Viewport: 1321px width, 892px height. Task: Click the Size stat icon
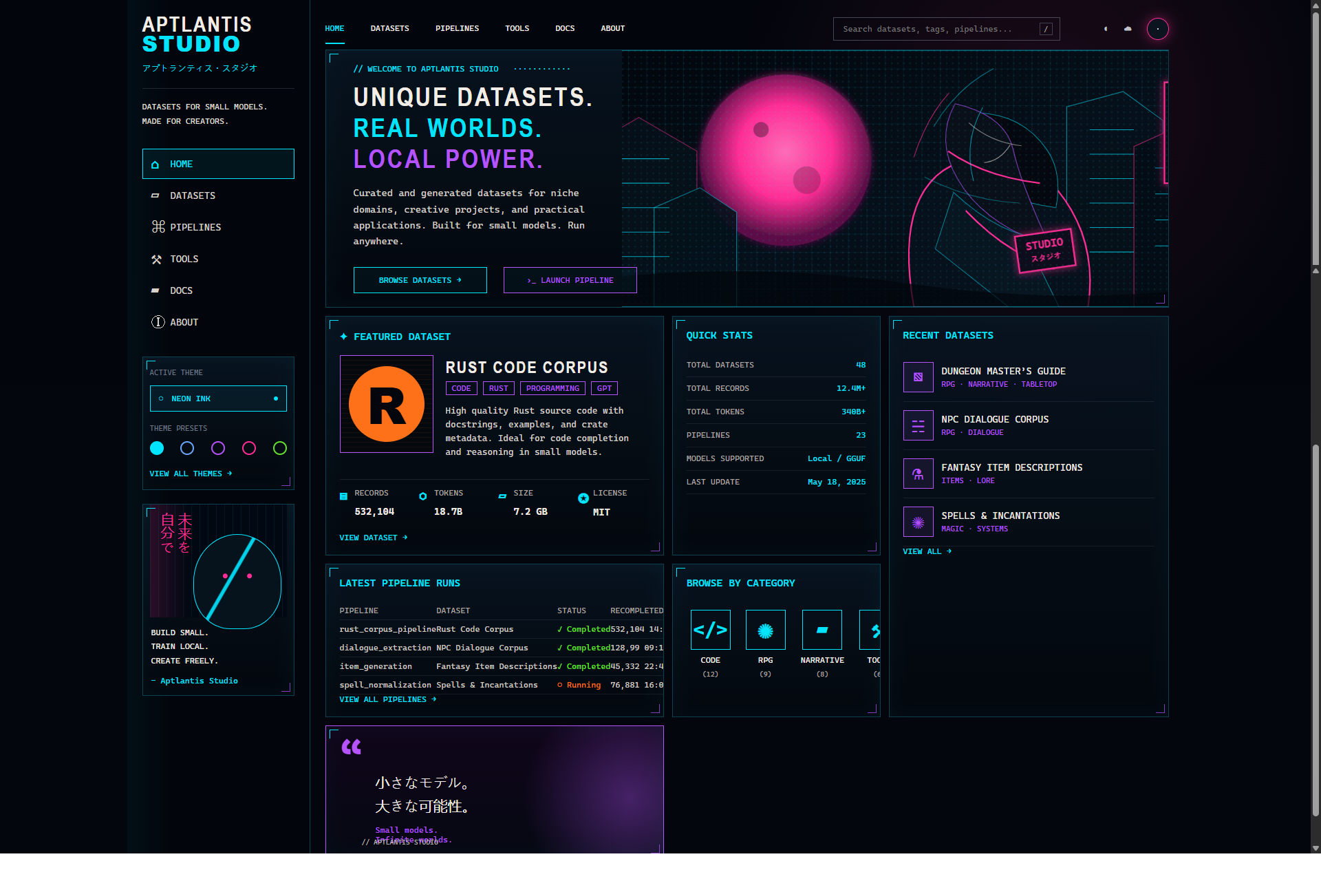coord(502,496)
